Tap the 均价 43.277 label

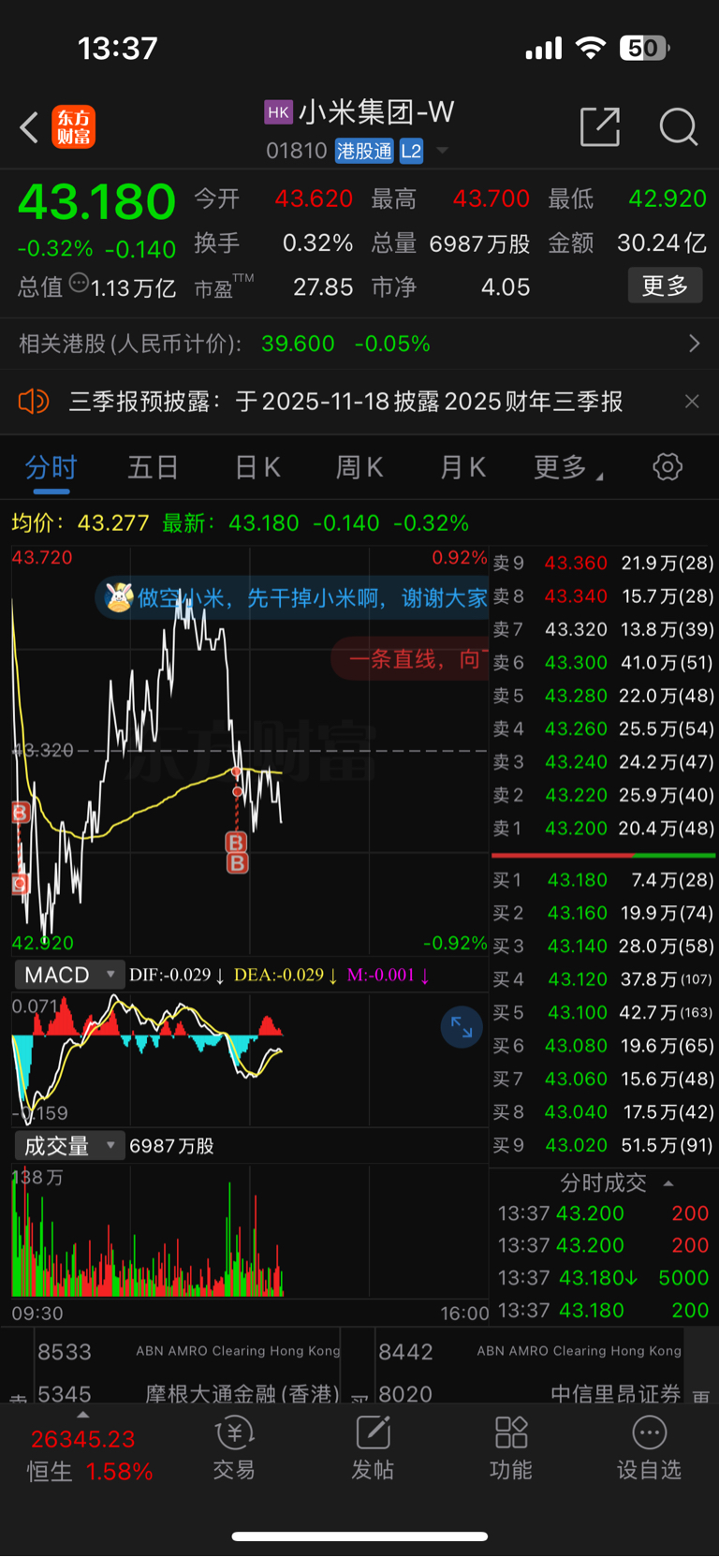tap(81, 522)
